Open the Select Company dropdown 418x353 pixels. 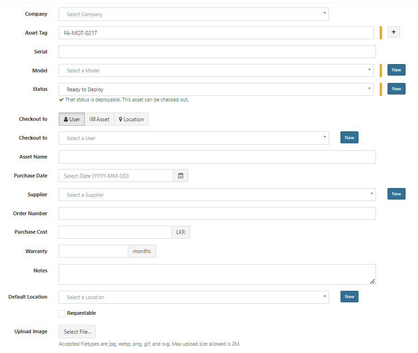tap(193, 14)
